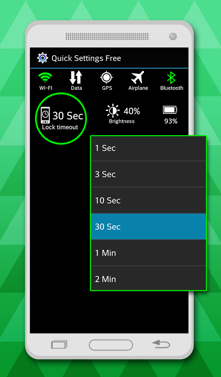Tap the recent apps hardware button

[59, 345]
